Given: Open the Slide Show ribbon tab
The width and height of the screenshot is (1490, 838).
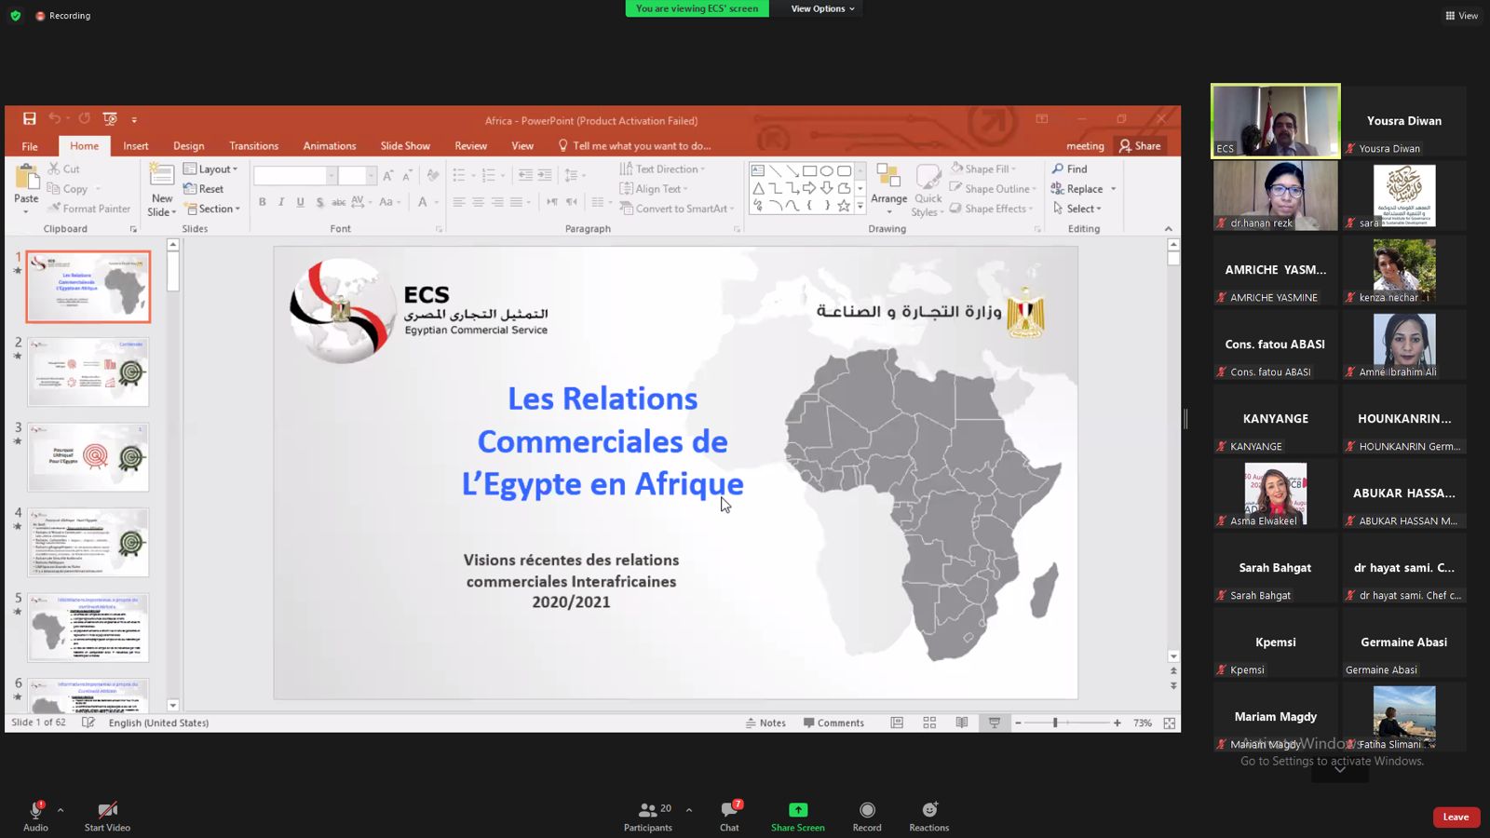Looking at the screenshot, I should click(405, 146).
